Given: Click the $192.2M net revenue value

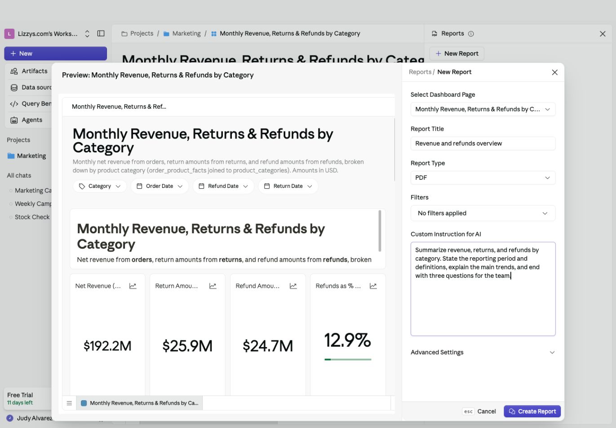Looking at the screenshot, I should click(x=107, y=346).
